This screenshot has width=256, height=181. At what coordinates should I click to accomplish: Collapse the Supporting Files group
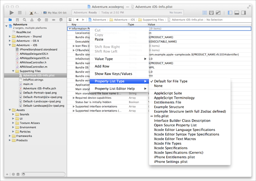click(13, 71)
